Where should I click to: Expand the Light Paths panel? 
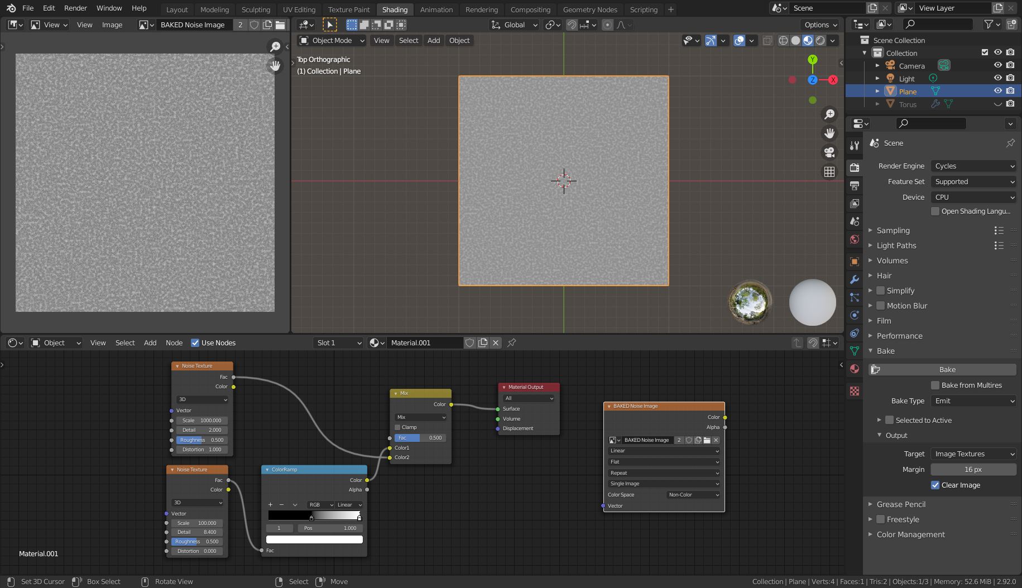[x=896, y=245]
